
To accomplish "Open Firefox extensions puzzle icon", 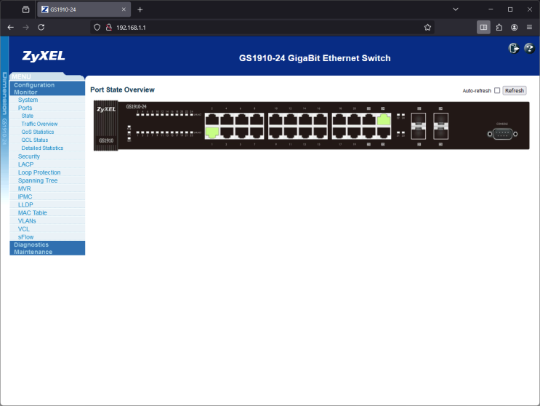I will (x=499, y=28).
